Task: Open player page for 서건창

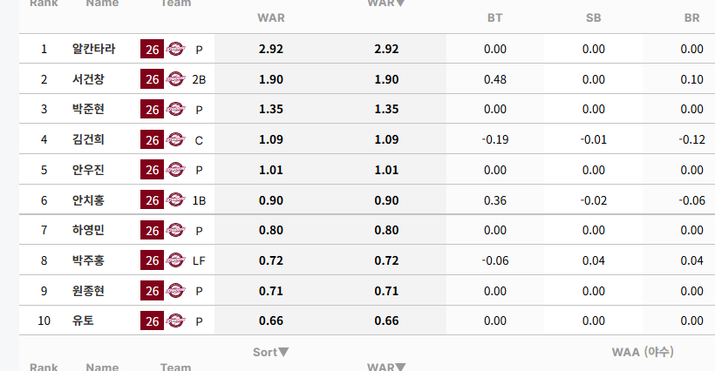Action: [x=88, y=79]
